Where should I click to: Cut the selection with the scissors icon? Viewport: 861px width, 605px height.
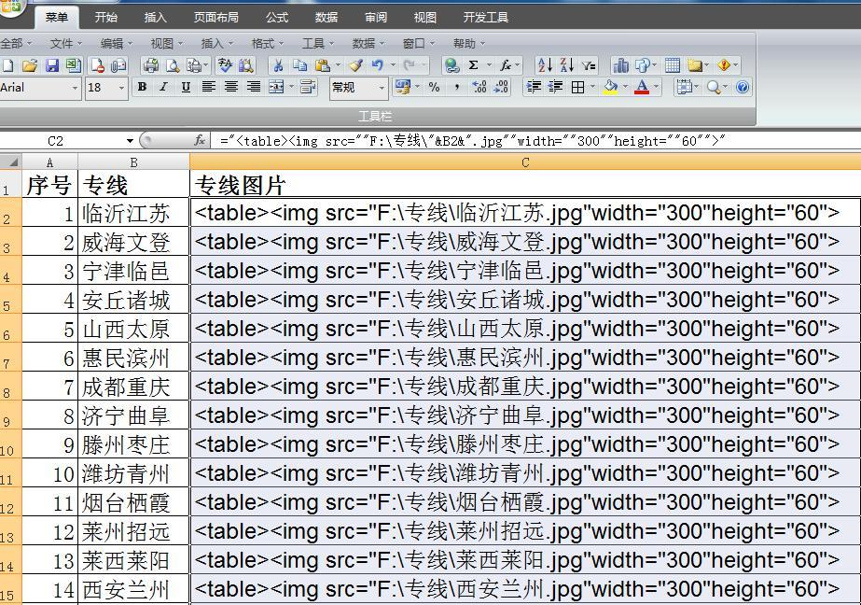278,65
